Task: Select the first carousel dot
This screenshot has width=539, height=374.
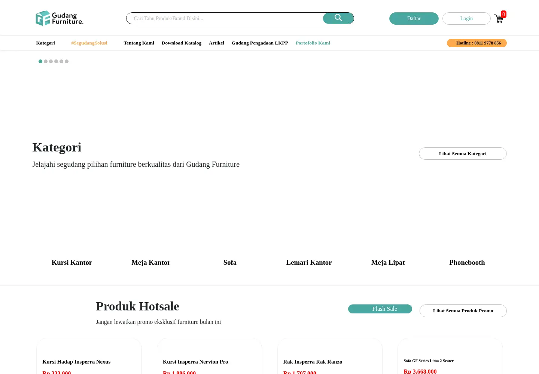Action: coord(40,61)
